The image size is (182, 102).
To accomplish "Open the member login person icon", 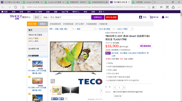I will pyautogui.click(x=141, y=17).
